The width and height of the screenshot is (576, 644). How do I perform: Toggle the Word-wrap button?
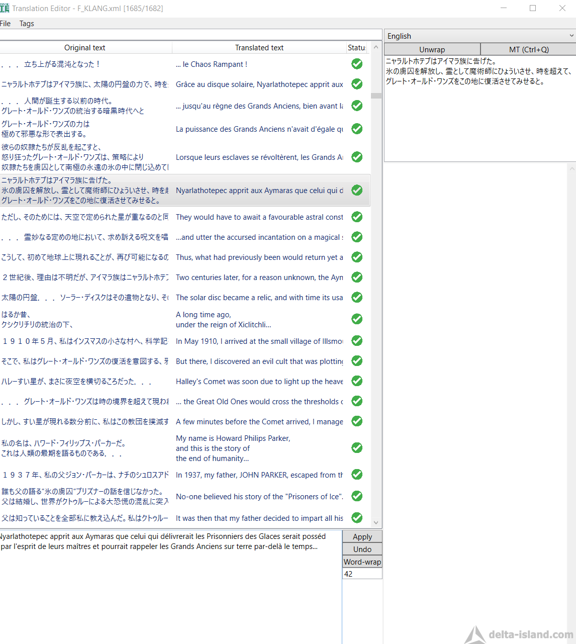coord(362,562)
